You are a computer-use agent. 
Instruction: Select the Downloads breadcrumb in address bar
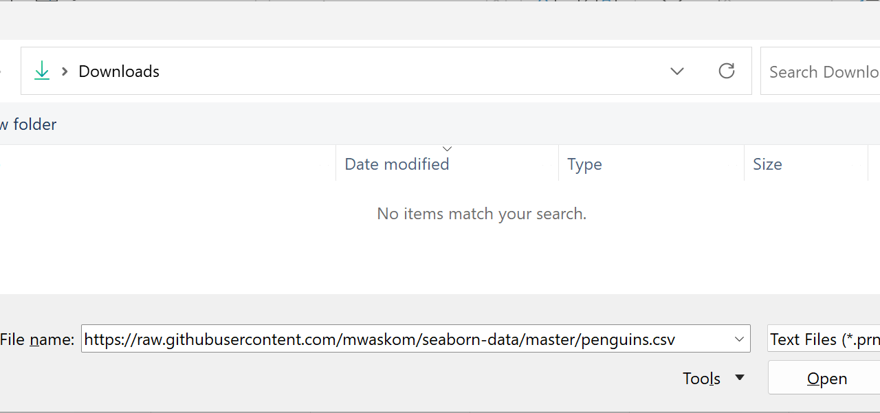pos(119,71)
